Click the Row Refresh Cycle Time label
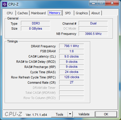This screenshot has width=121, height=120. tap(33, 77)
